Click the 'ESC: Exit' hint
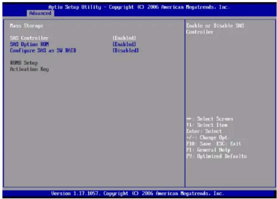 tap(229, 144)
